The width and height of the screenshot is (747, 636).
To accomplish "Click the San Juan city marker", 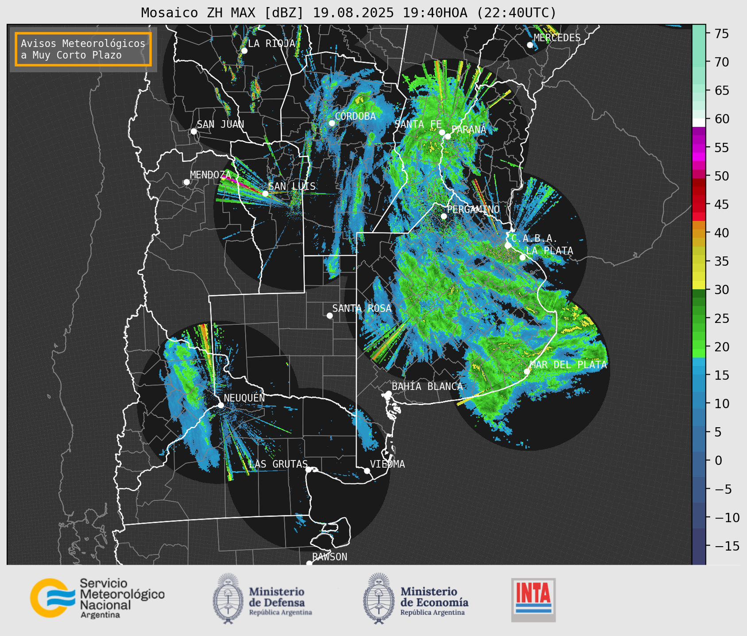I will 194,131.
